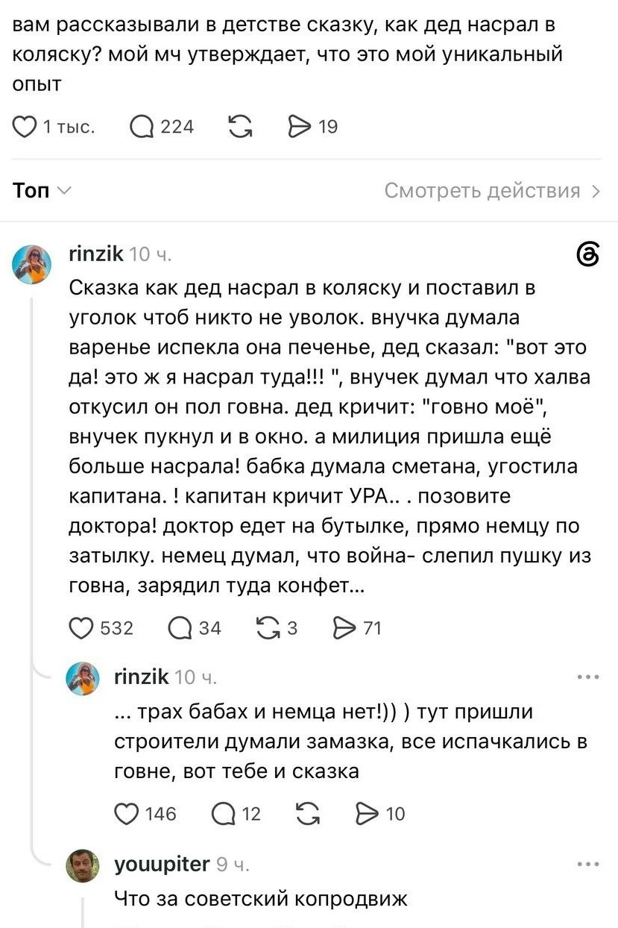
Task: Repost rinzik's second reply
Action: tap(307, 813)
